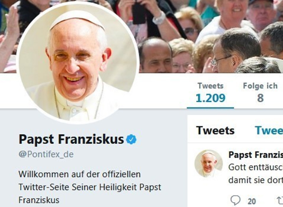Open the Folge ich following list
This screenshot has height=207, width=283.
(x=260, y=92)
